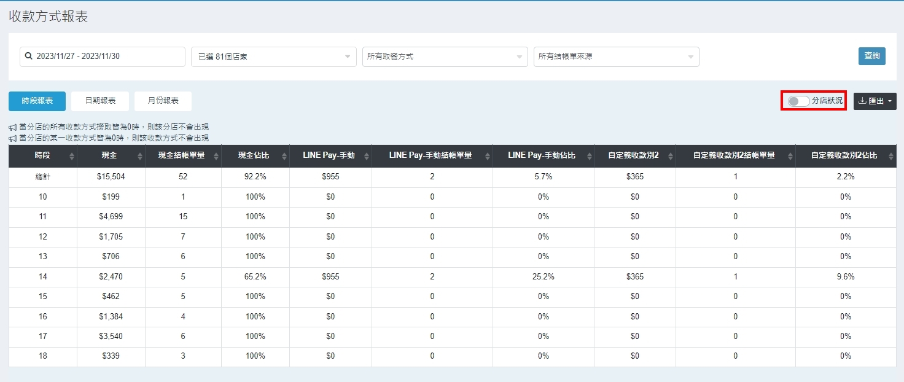Sort table by 時段 column sort icon

coord(72,156)
